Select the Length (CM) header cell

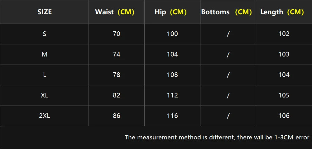click(282, 12)
